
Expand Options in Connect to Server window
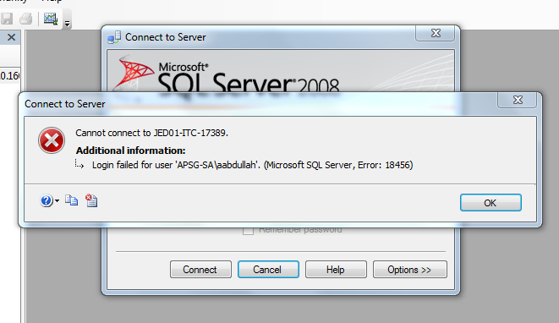point(409,269)
